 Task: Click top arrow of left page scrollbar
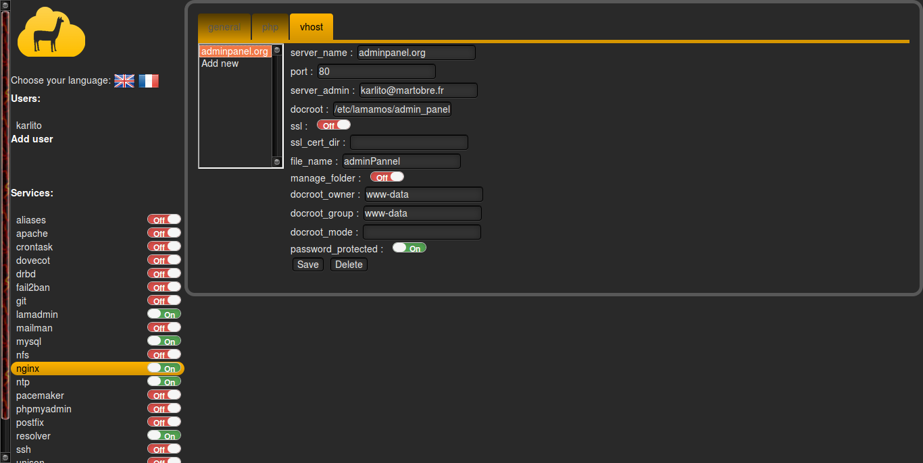[5, 5]
